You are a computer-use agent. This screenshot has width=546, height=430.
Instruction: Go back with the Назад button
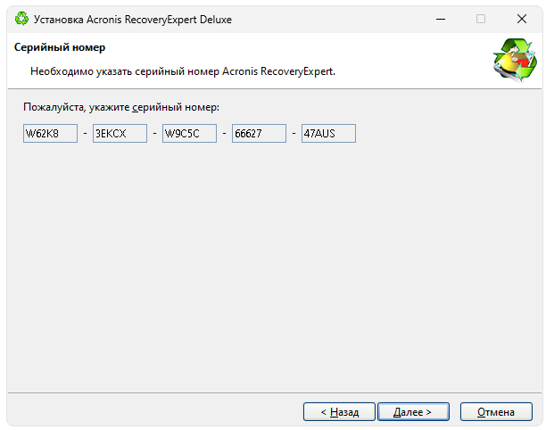(x=339, y=412)
